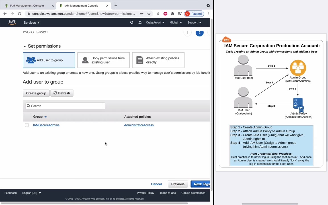The width and height of the screenshot is (328, 205).
Task: Open the Privacy Policy link
Action: click(x=145, y=193)
